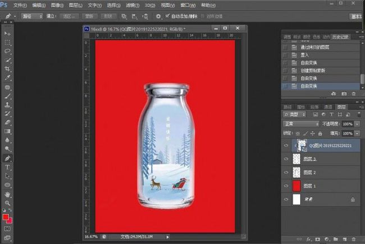Select the Ellipse shape tool
365x244 pixels.
(x=7, y=185)
